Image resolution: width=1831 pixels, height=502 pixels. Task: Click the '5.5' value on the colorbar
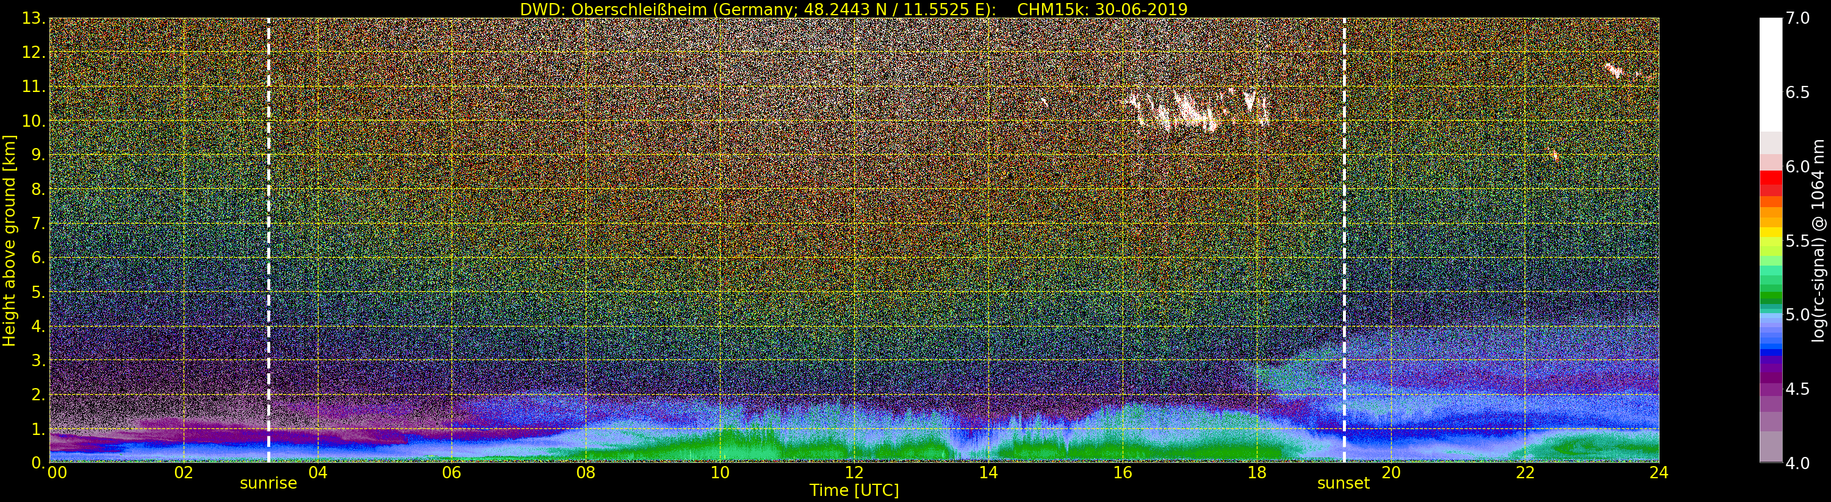[1797, 241]
